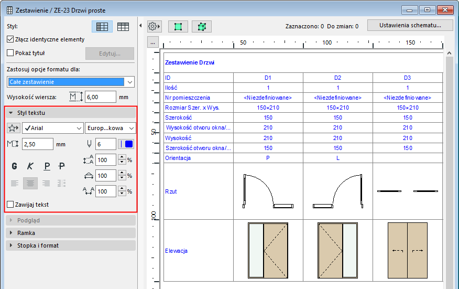Viewport: 459px width, 289px height.
Task: Open the Arial font dropdown
Action: coord(52,128)
